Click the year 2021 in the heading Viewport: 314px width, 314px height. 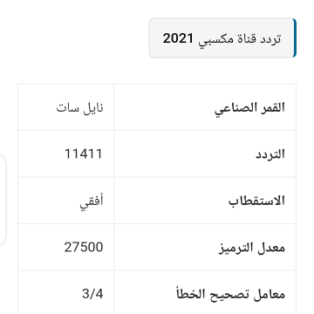coord(178,38)
